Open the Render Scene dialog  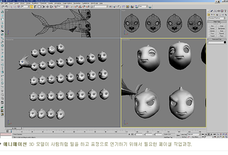pyautogui.click(x=136, y=7)
